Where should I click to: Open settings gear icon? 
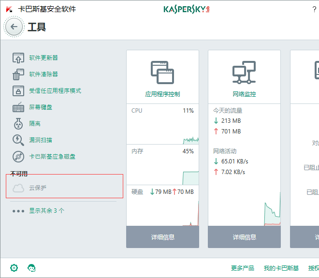coord(14,268)
